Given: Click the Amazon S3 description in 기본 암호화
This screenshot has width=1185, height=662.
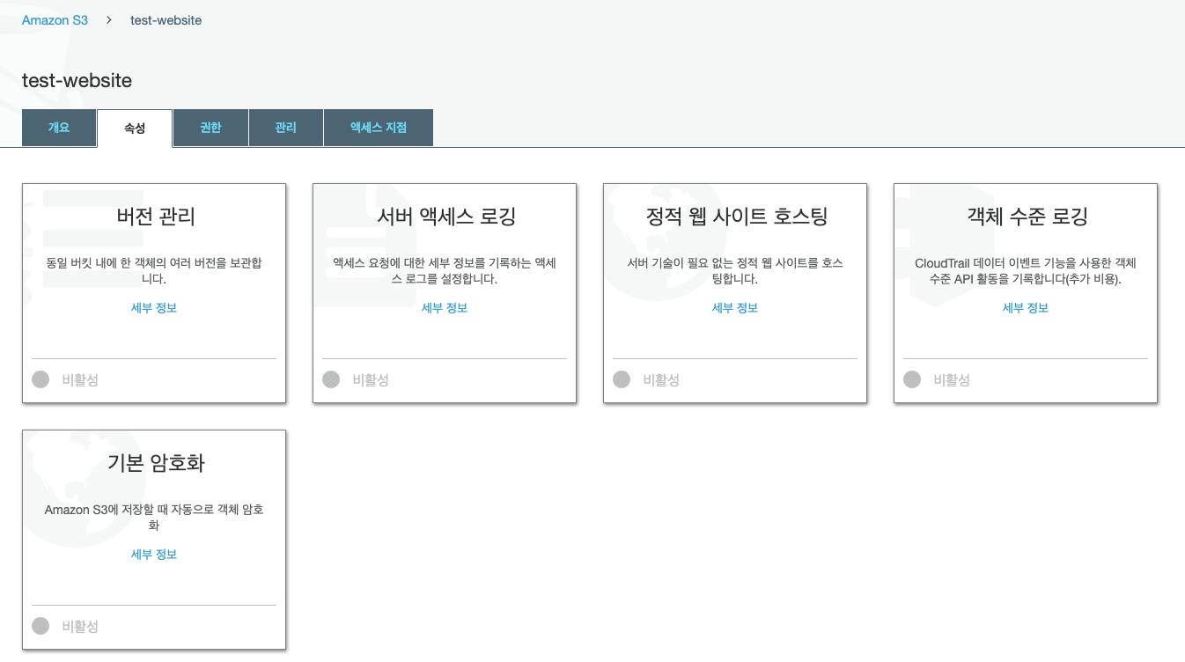Looking at the screenshot, I should coord(154,518).
